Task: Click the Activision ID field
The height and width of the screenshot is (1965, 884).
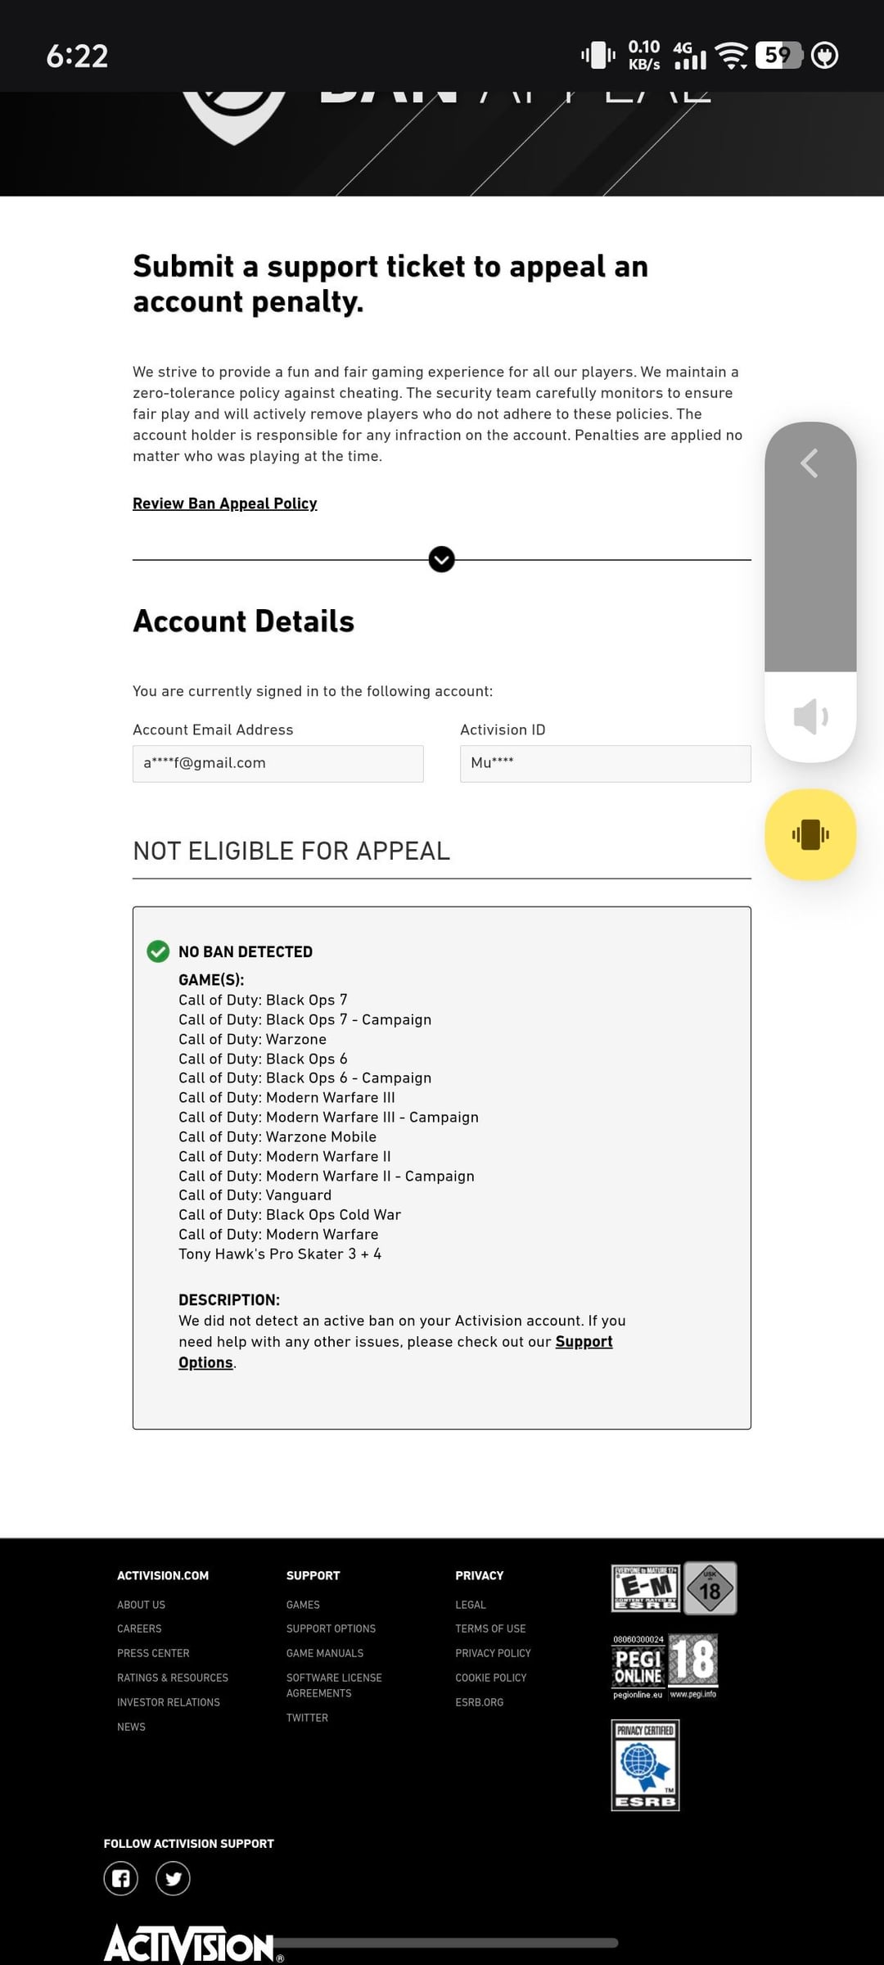Action: click(x=605, y=763)
